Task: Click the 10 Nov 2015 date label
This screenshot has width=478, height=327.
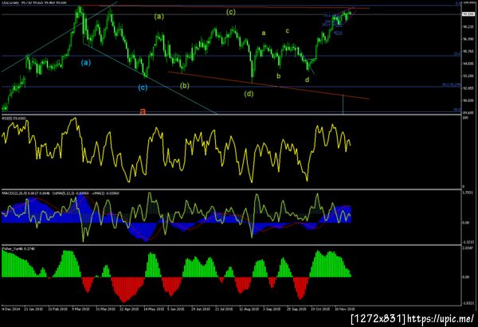Action: (x=345, y=309)
